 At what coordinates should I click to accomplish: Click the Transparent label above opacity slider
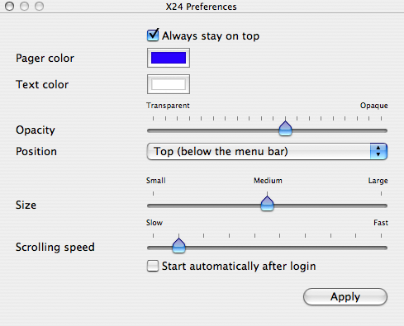168,106
